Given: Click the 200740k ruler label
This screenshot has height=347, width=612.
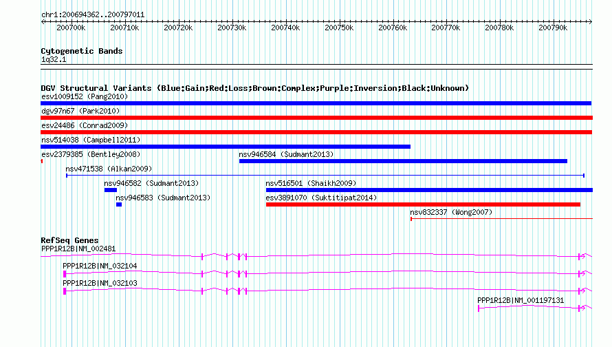Looking at the screenshot, I should (x=285, y=28).
